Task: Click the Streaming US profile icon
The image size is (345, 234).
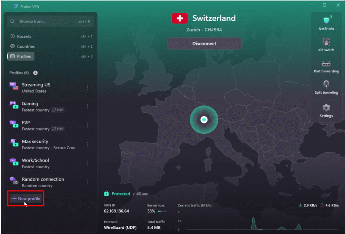Action: [x=14, y=86]
